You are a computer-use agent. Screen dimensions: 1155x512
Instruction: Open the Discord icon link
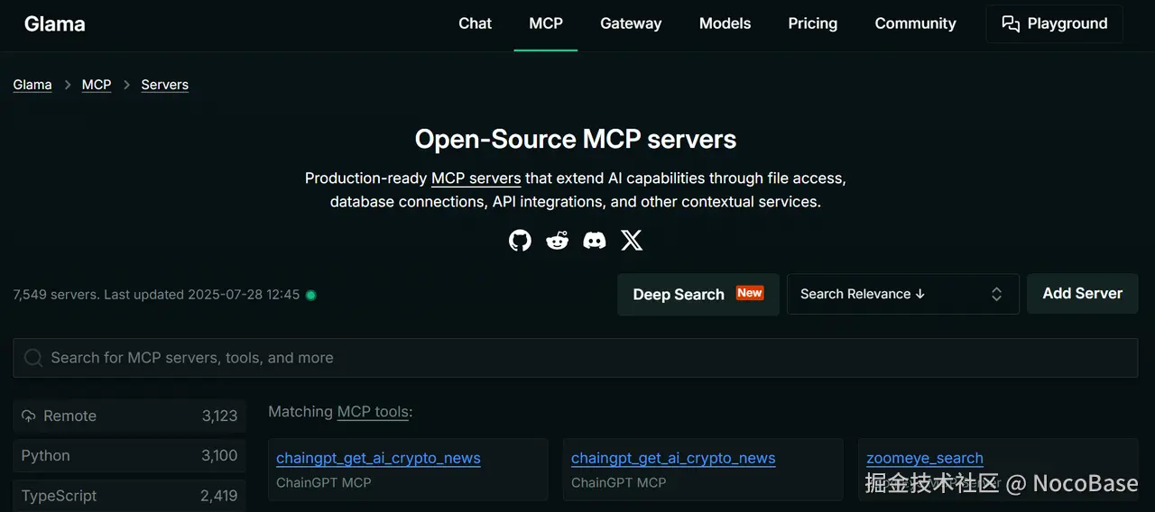[x=595, y=240]
